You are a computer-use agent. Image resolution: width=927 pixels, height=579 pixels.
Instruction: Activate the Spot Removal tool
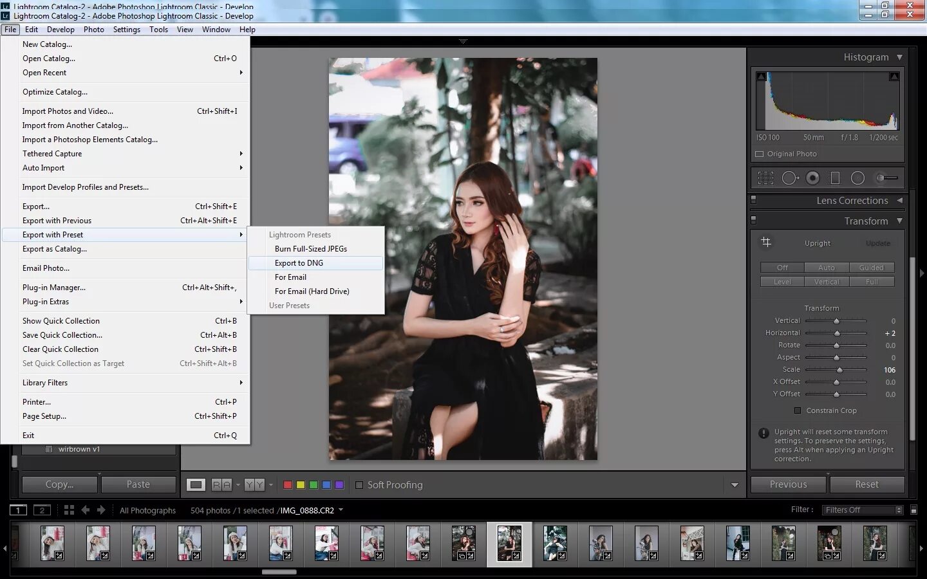click(791, 178)
